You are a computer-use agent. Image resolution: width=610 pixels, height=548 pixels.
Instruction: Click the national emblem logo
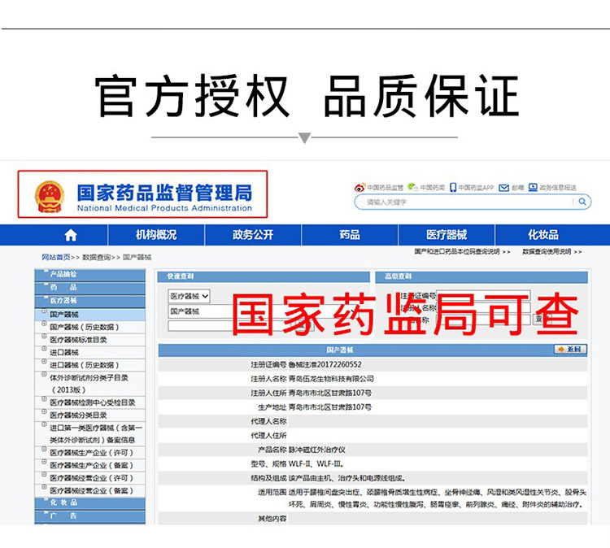tap(50, 197)
